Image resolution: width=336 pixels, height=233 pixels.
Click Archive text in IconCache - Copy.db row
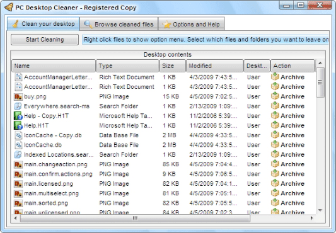(293, 135)
